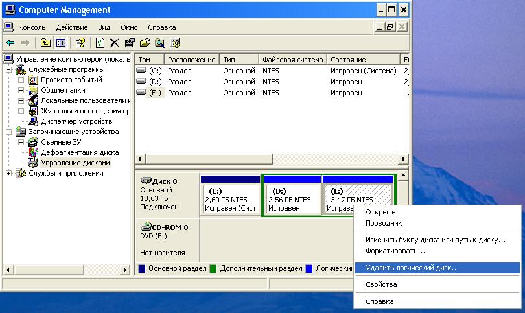The width and height of the screenshot is (525, 313).
Task: Select the (C:) volume row in list
Action: point(155,70)
